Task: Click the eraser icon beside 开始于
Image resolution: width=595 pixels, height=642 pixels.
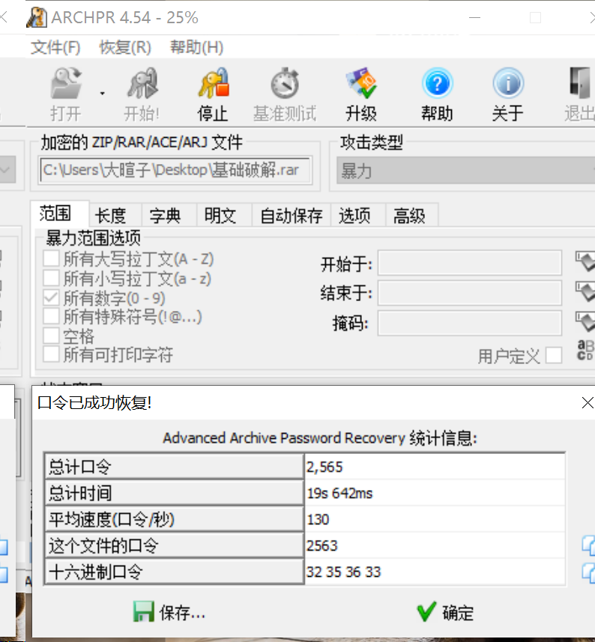Action: tap(585, 262)
